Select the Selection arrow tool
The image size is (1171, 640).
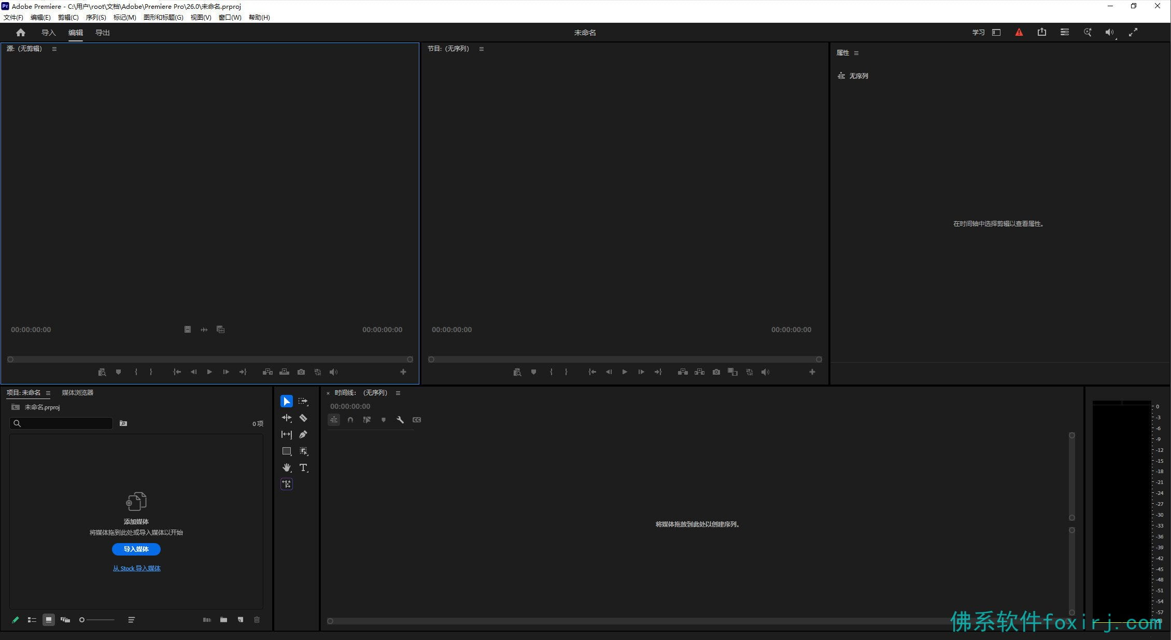click(286, 401)
